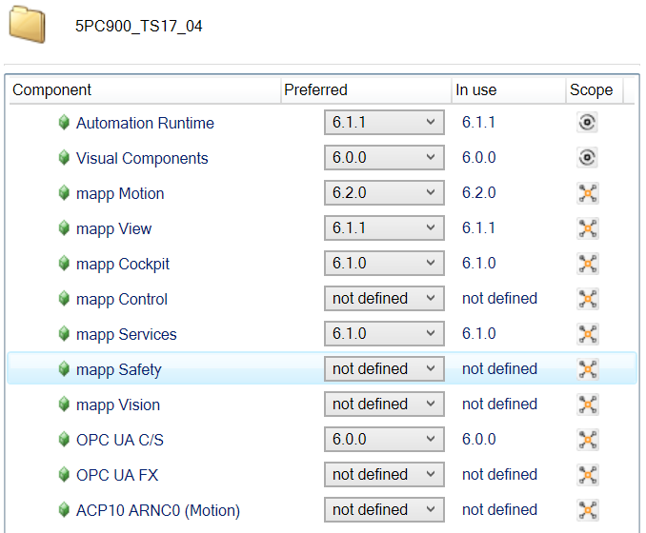Sort by the Component column header
The image size is (646, 533).
click(52, 90)
